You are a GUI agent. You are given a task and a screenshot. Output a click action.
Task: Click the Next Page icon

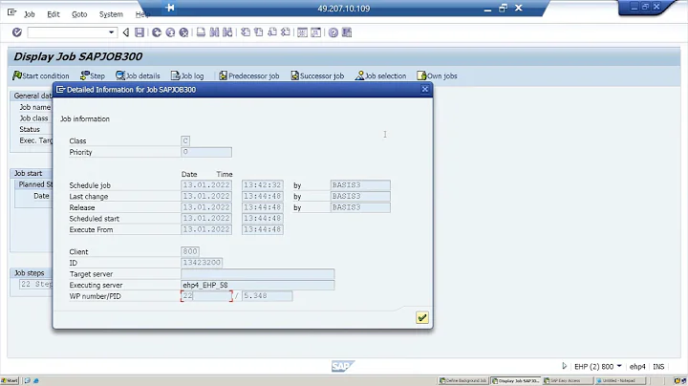coord(272,32)
